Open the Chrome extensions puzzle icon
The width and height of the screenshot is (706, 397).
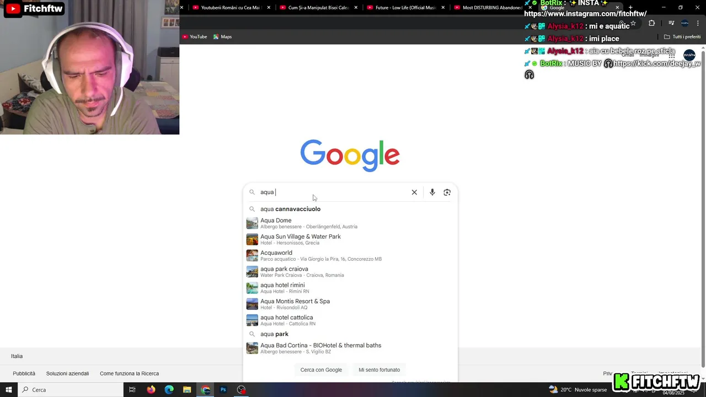click(x=652, y=23)
